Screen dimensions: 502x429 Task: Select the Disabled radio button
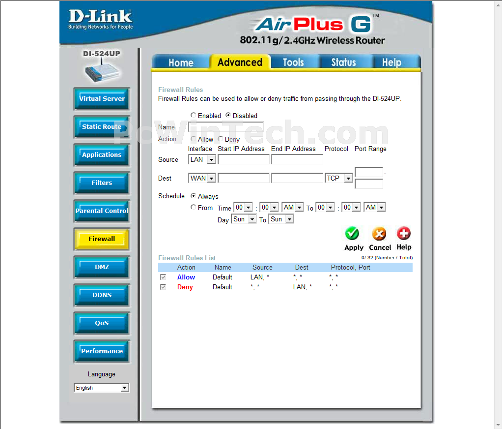click(228, 115)
